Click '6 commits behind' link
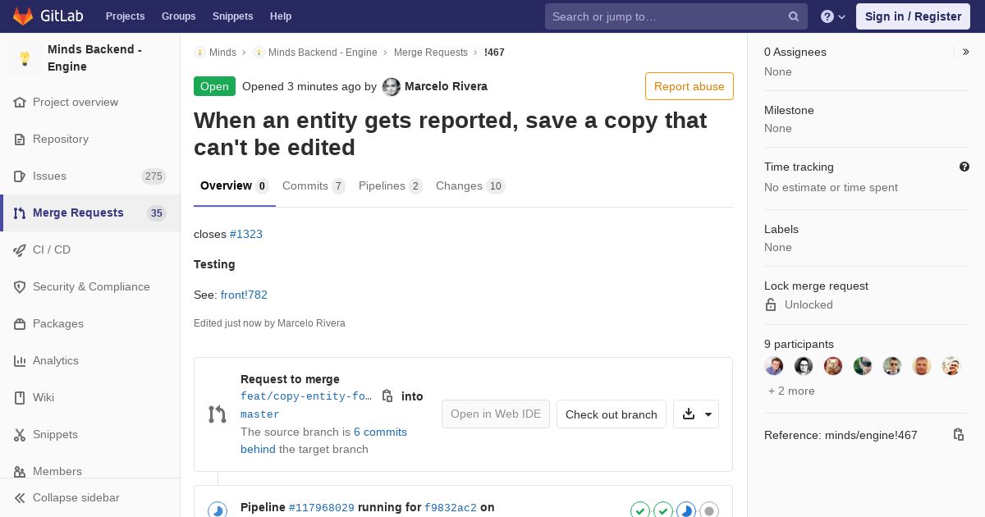Viewport: 985px width, 517px height. tap(323, 441)
